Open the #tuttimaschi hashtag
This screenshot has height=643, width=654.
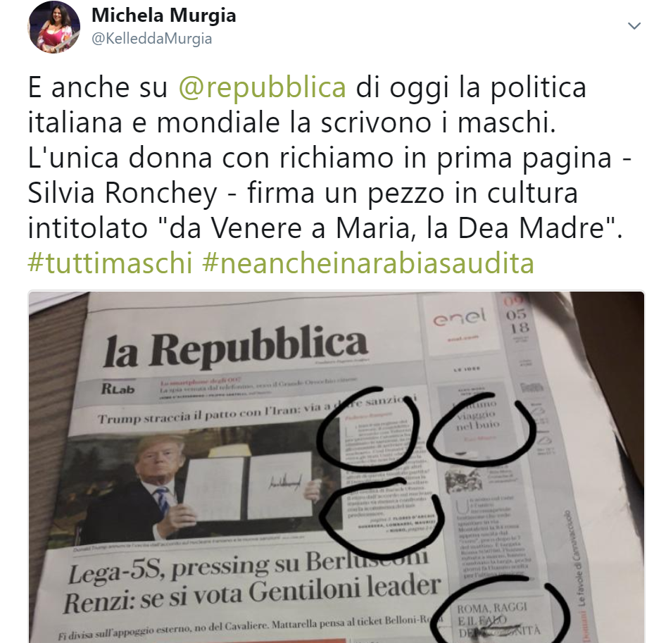[x=110, y=263]
